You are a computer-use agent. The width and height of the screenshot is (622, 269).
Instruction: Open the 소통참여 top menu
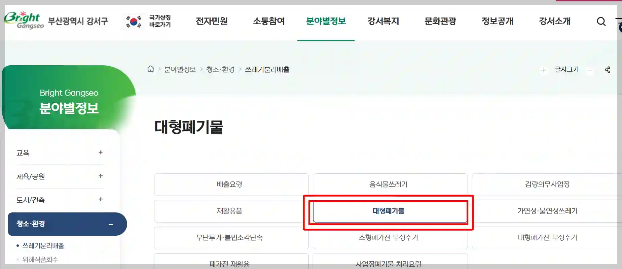click(x=269, y=21)
